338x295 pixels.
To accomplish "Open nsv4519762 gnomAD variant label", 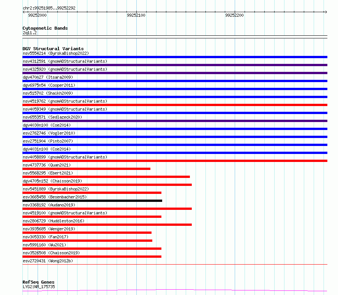I will pyautogui.click(x=65, y=101).
